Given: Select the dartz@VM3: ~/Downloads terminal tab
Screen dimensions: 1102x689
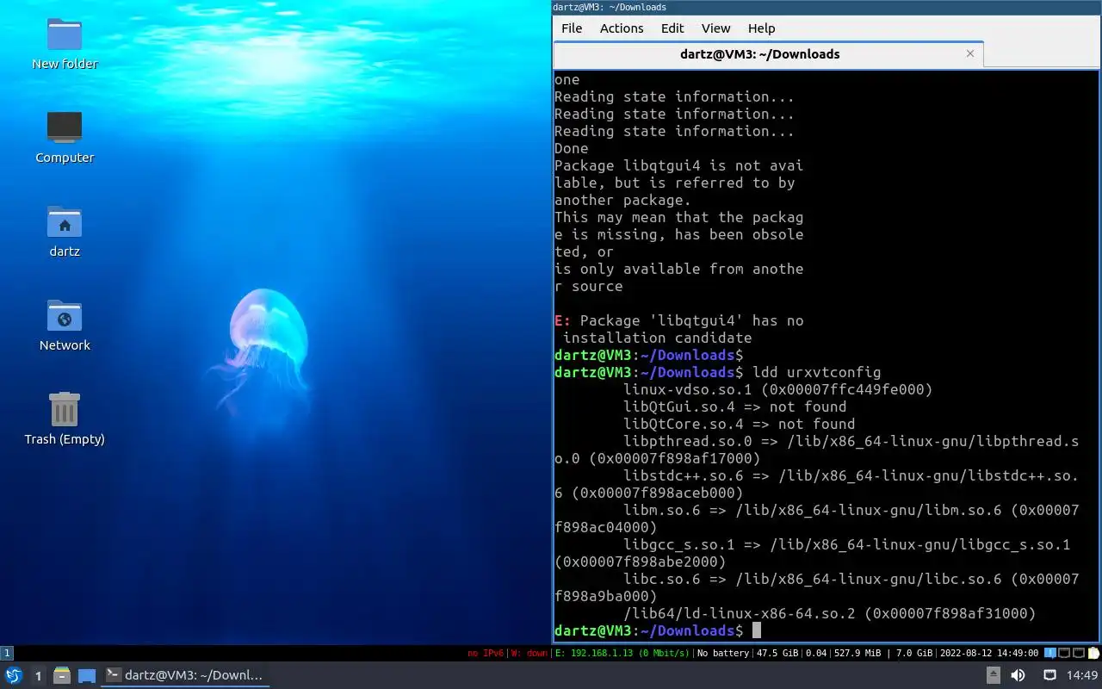Looking at the screenshot, I should (x=759, y=53).
